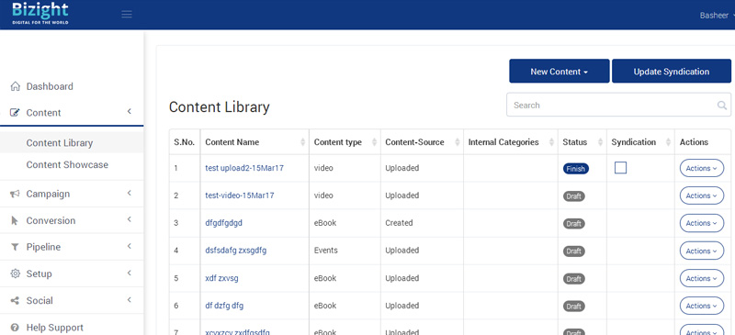Click the Content Library page heading
The image size is (735, 335).
click(x=219, y=107)
